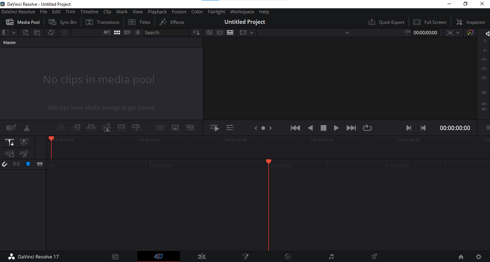Click the Import Media icon
Viewport: 490px width, 262px height.
tap(26, 32)
